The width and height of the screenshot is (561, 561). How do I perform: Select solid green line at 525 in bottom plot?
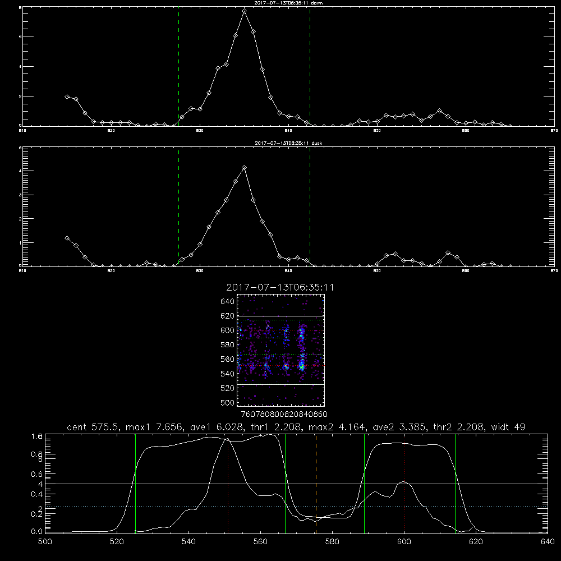135,484
